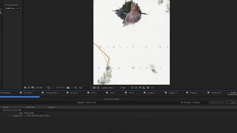Click the started date 8/5/2020 entry
Screen dimensions: 237x133
point(12,110)
